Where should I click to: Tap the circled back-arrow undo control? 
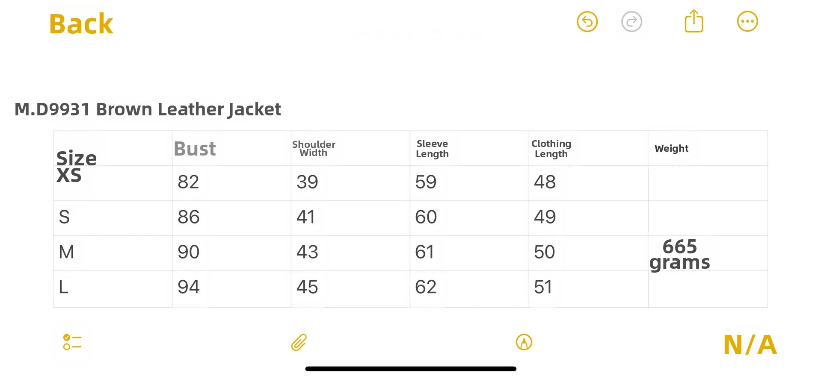pos(587,21)
